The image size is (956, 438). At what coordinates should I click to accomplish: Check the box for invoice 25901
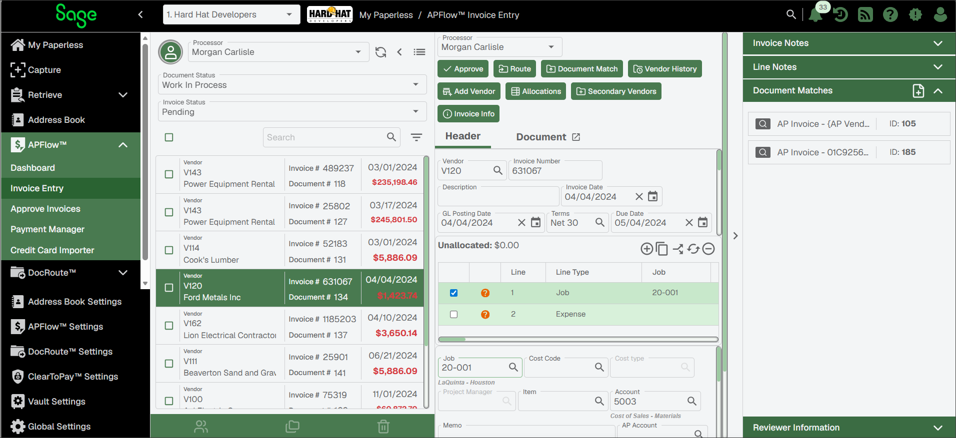(x=169, y=363)
